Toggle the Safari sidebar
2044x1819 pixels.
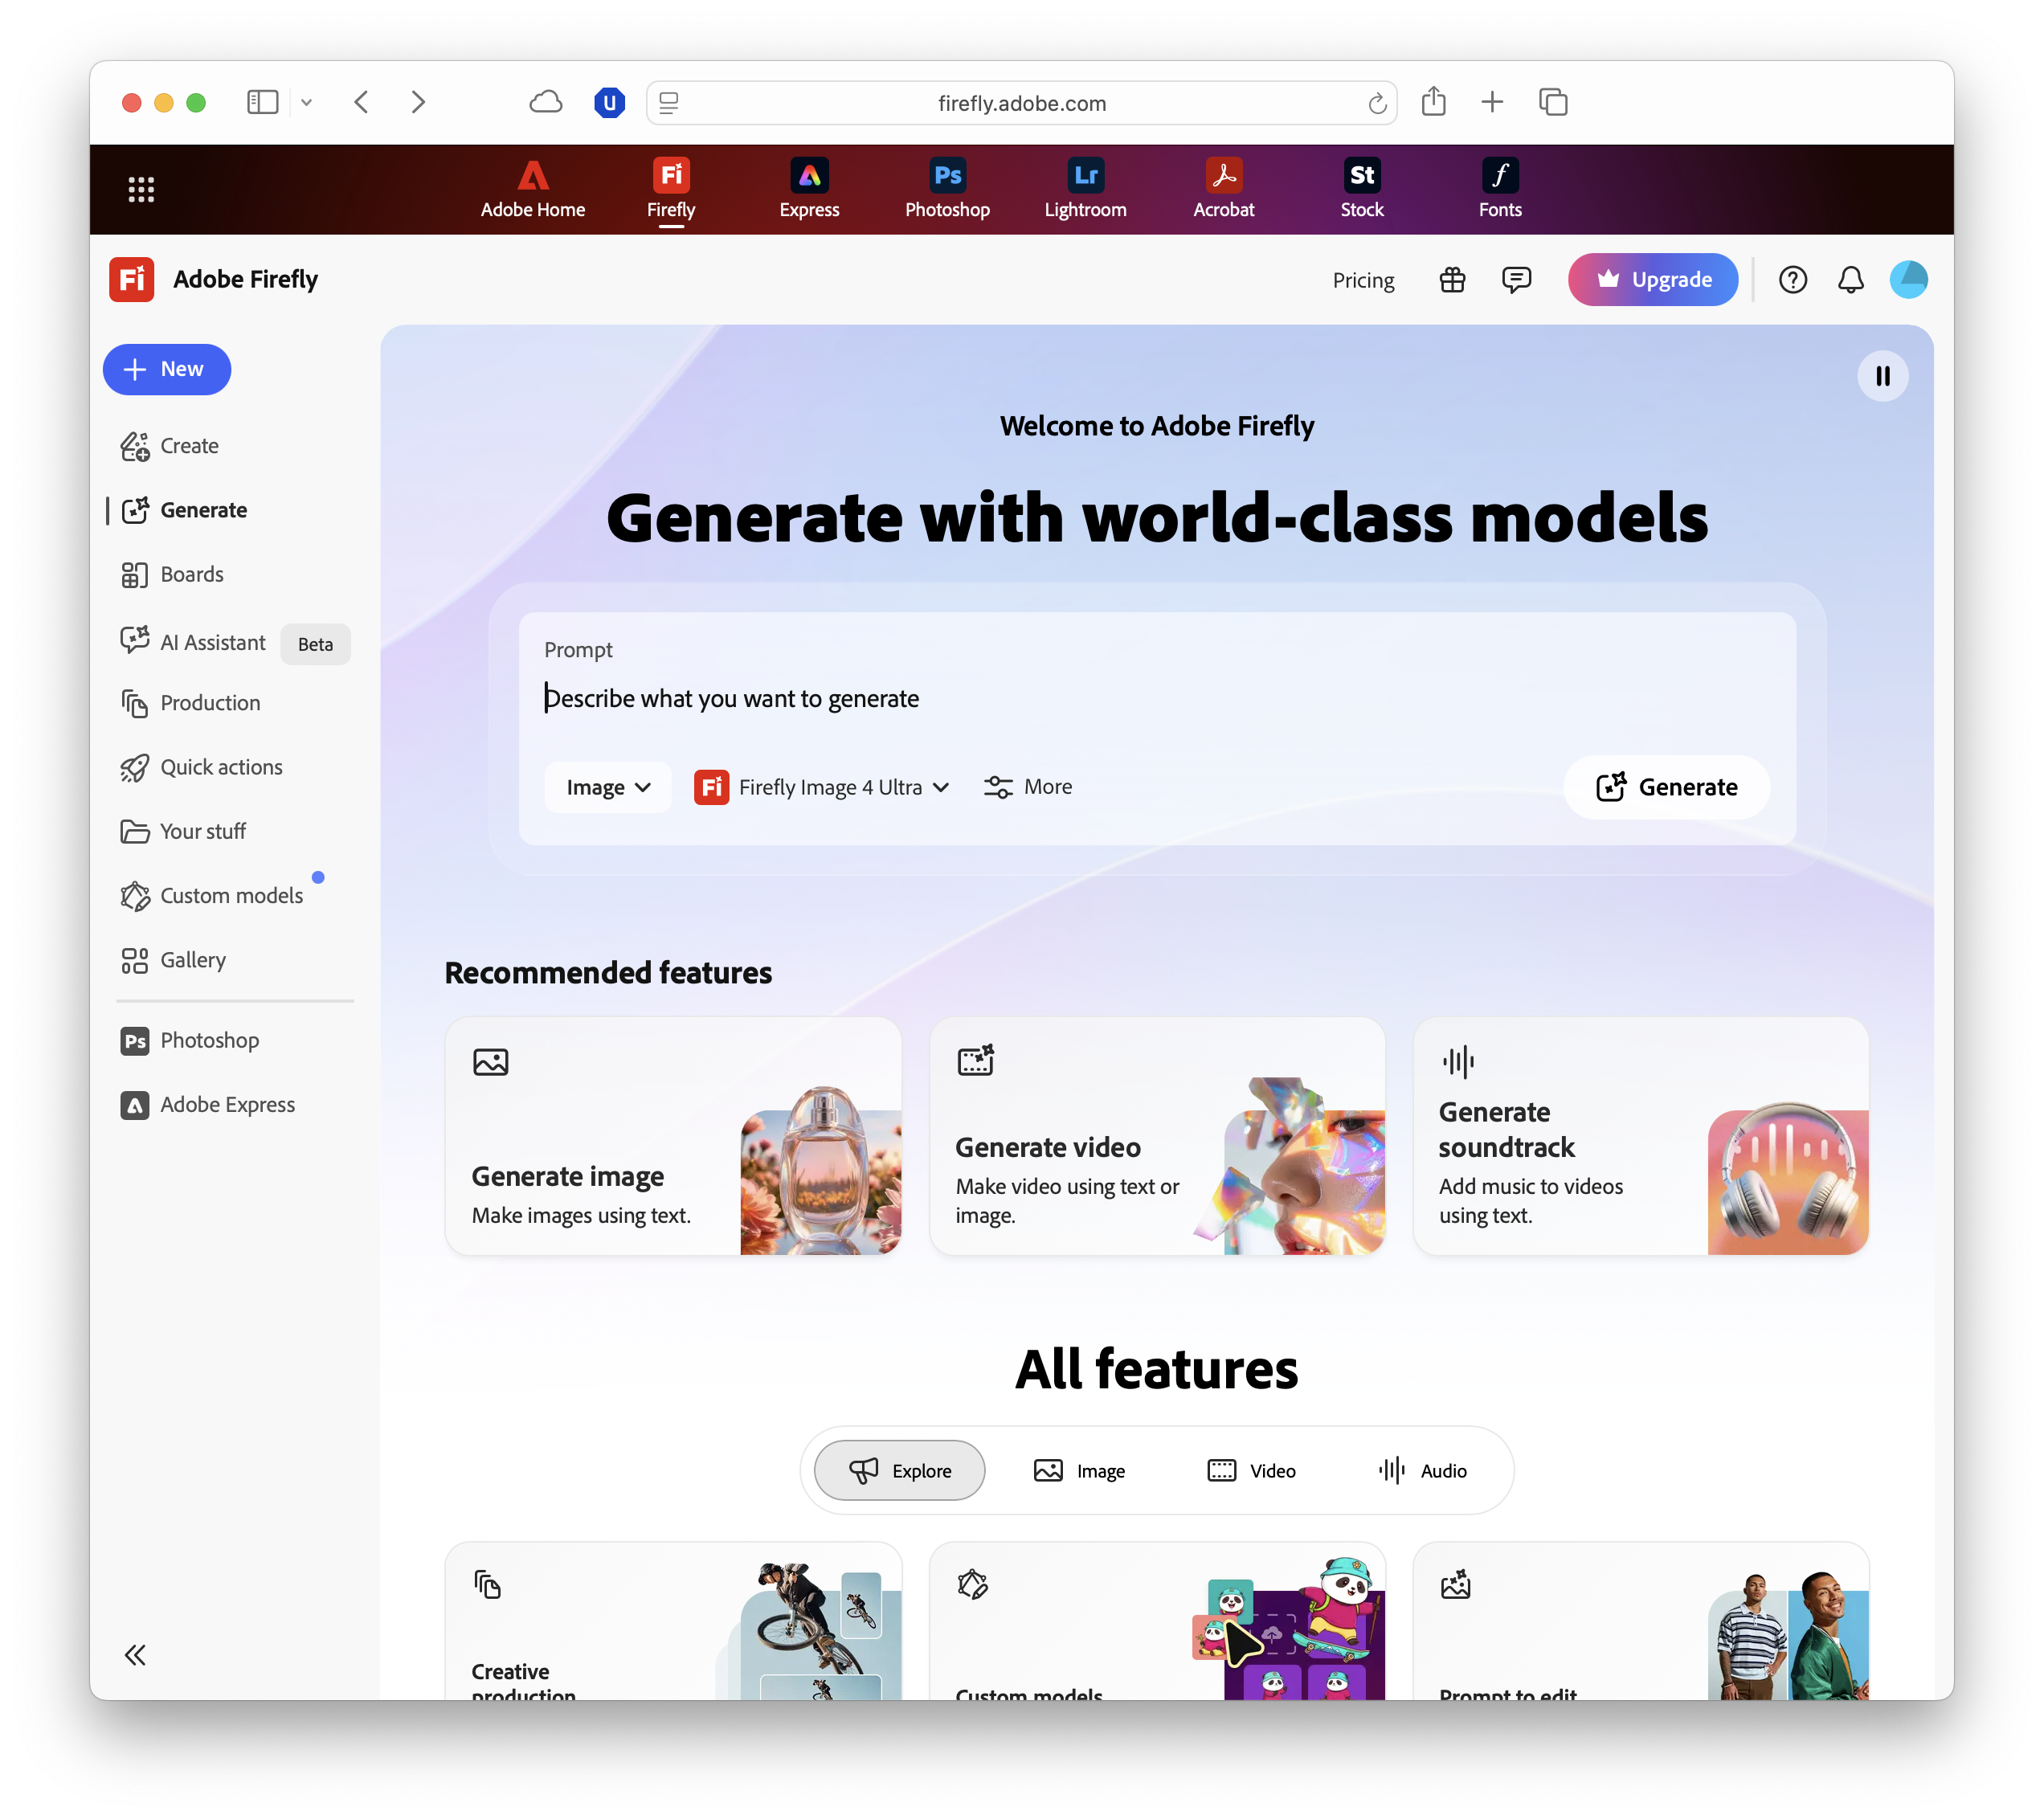(x=262, y=102)
